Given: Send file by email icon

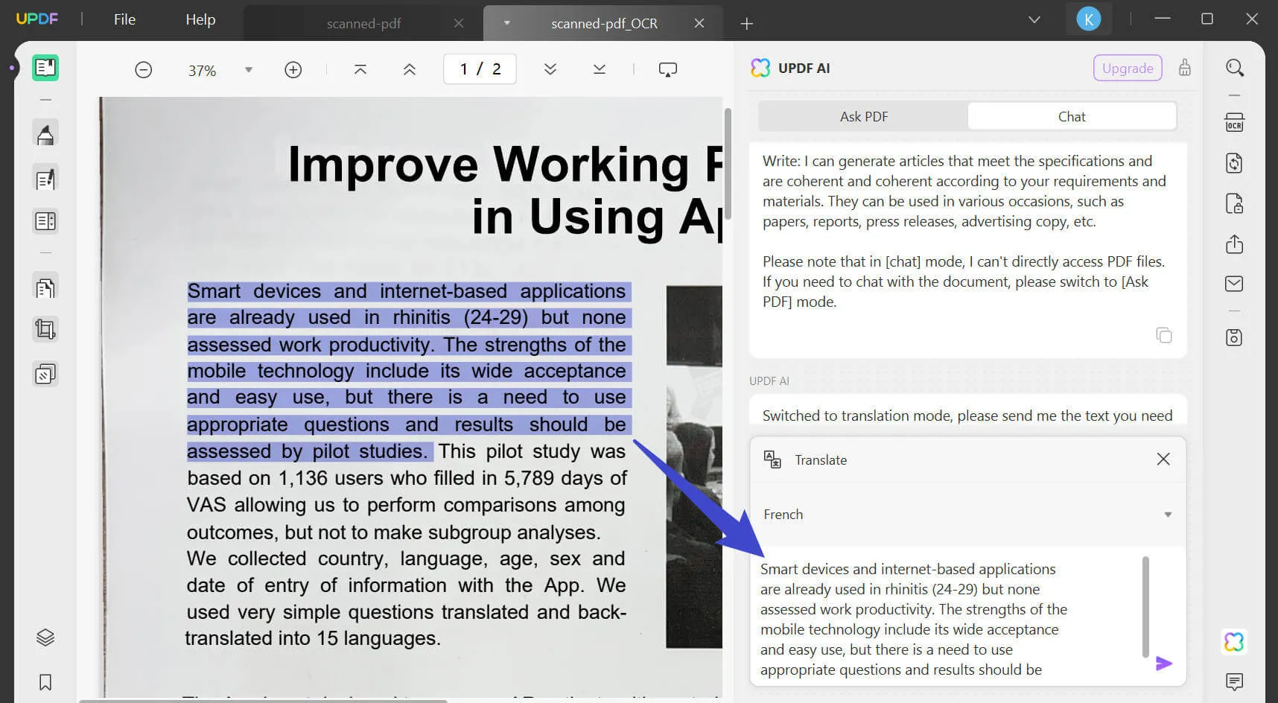Looking at the screenshot, I should pos(1235,284).
